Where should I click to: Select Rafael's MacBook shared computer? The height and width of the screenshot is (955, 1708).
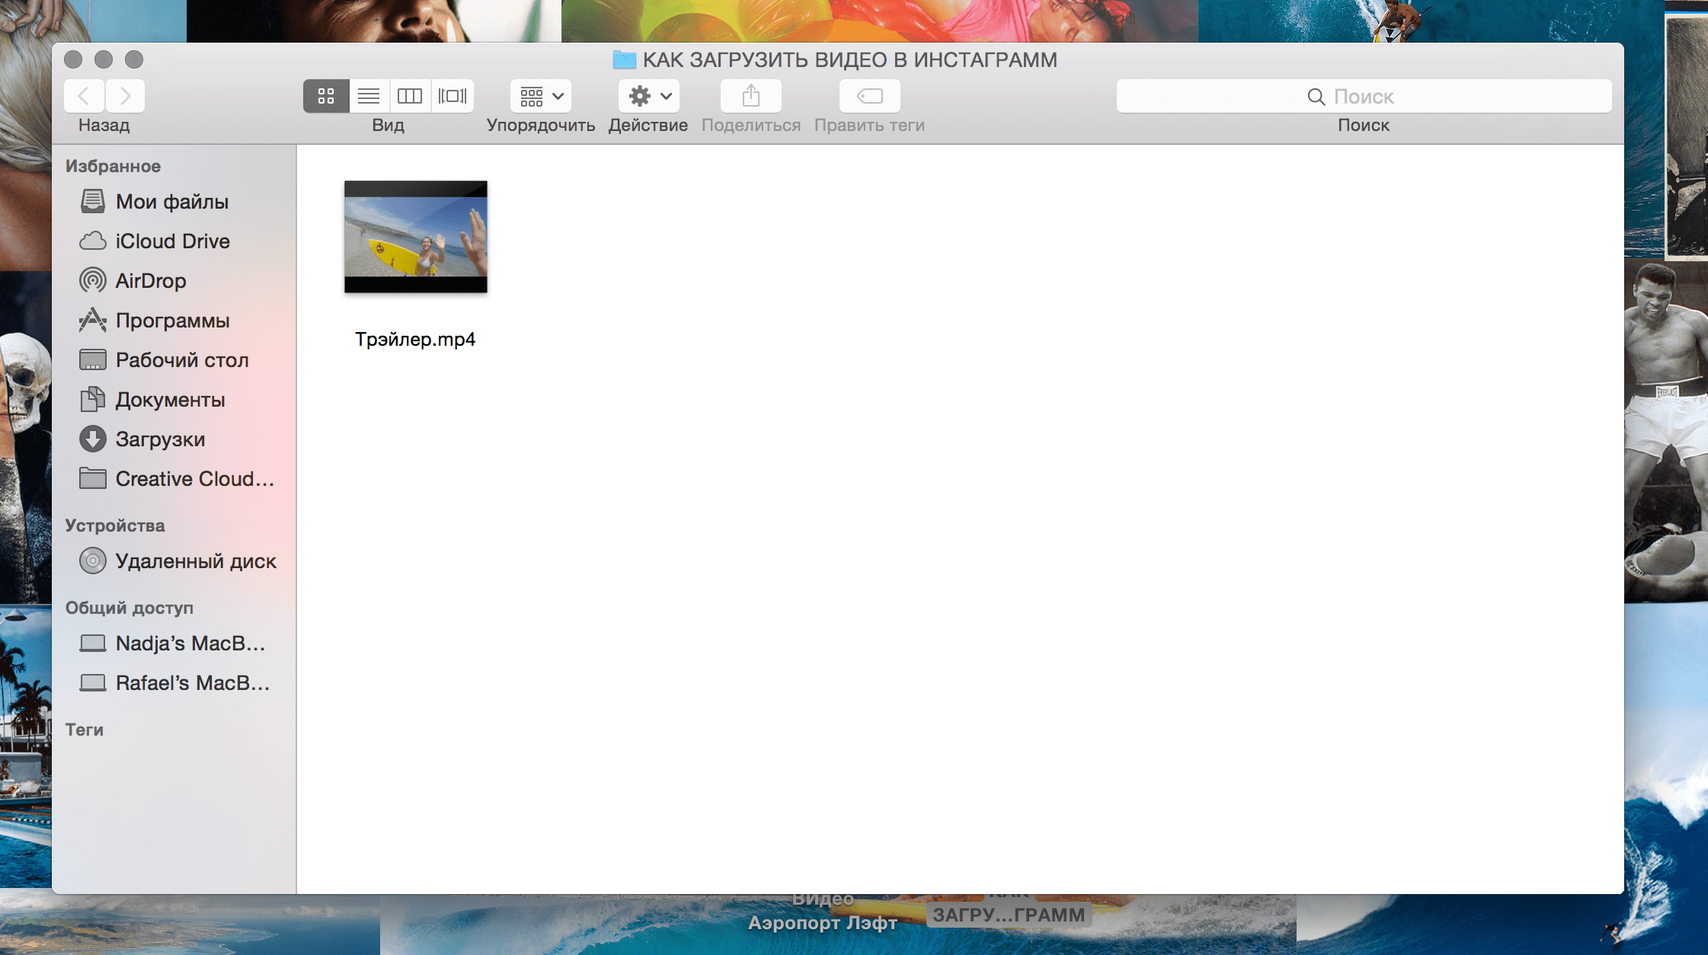click(x=174, y=683)
